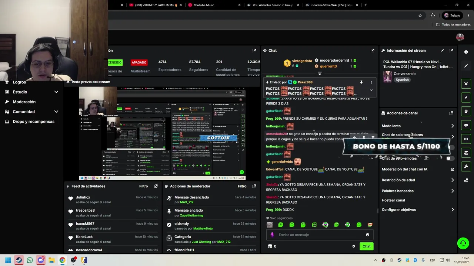
Task: Collapse the chat leaderboard header arrow
Action: (320, 73)
